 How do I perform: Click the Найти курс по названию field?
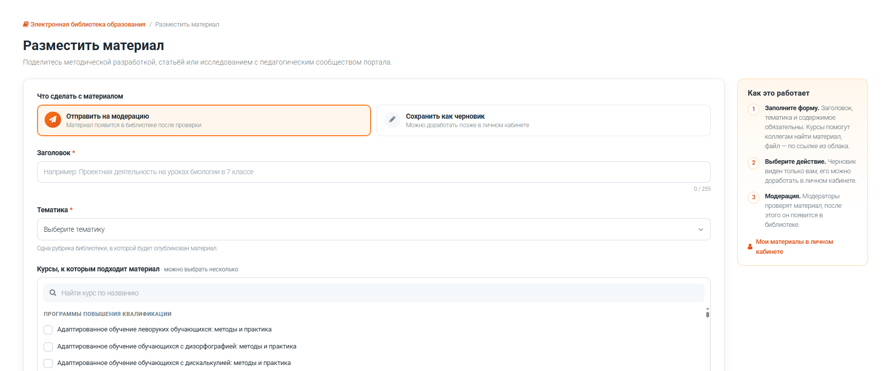pos(374,293)
